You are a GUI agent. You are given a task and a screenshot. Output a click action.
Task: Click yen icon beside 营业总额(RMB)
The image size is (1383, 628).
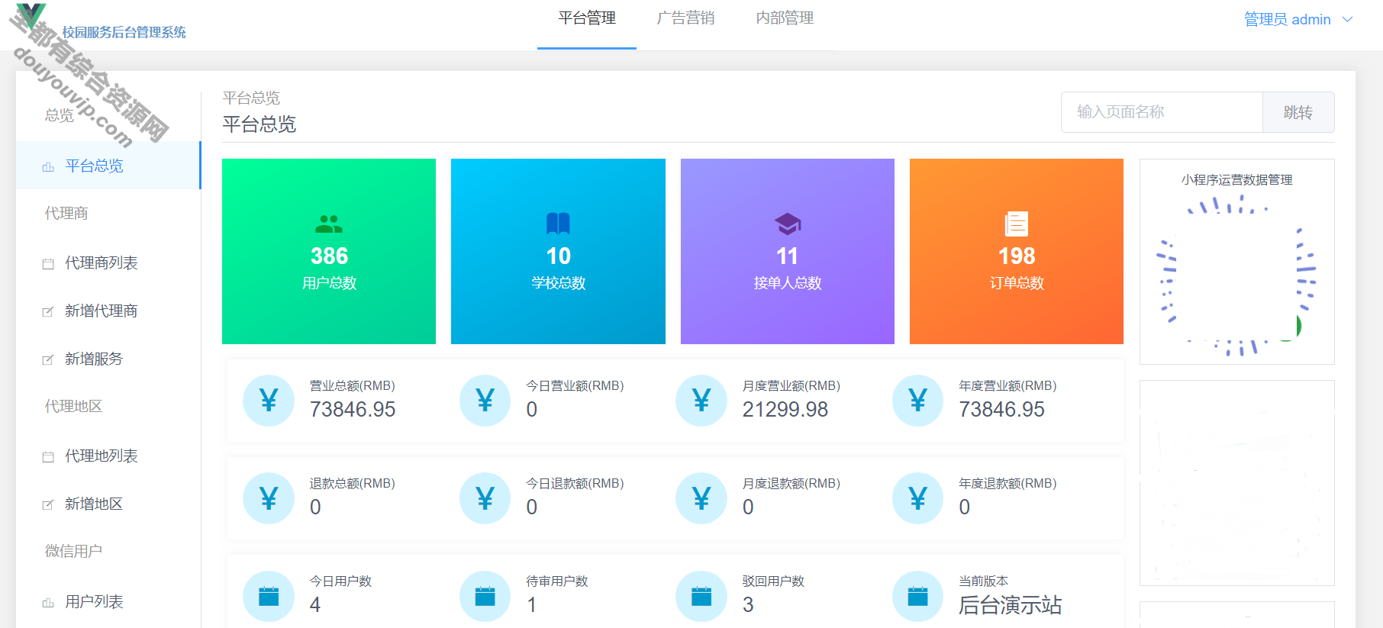[x=269, y=400]
